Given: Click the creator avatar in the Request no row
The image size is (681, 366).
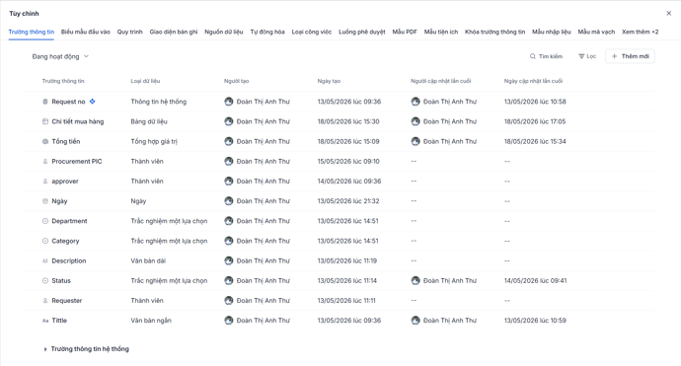Looking at the screenshot, I should [x=229, y=102].
